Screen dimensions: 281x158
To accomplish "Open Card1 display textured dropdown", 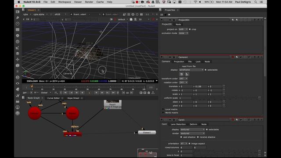I will (x=192, y=129).
